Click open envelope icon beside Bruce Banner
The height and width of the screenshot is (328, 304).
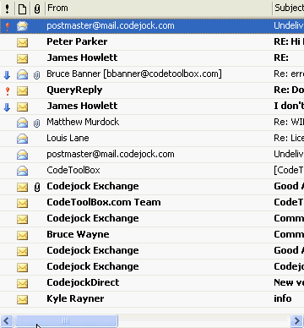coord(22,74)
